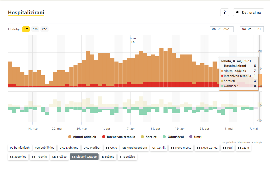This screenshot has height=170, width=270.
Task: Select the Vse period option
Action: coord(44,29)
